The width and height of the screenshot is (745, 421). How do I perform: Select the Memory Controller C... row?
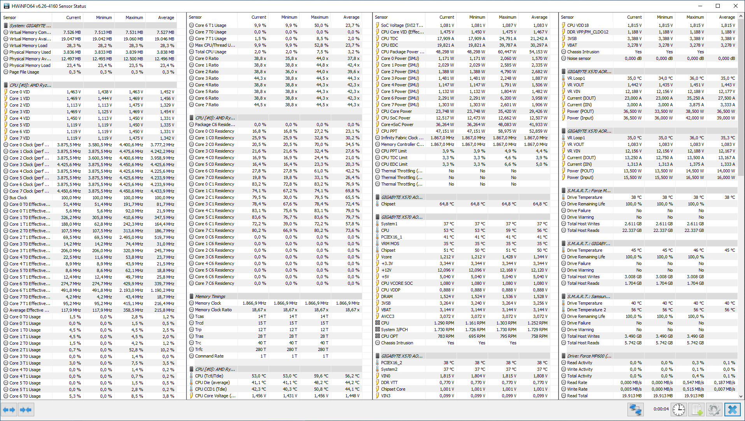(462, 144)
